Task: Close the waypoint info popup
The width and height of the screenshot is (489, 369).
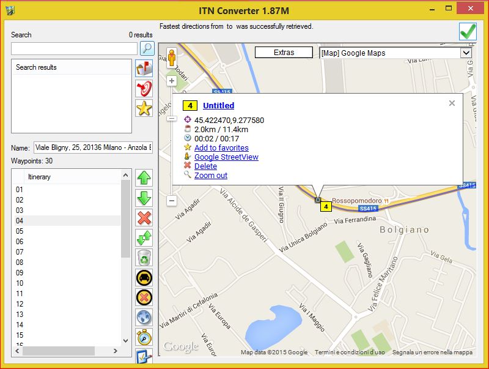Action: pyautogui.click(x=452, y=103)
